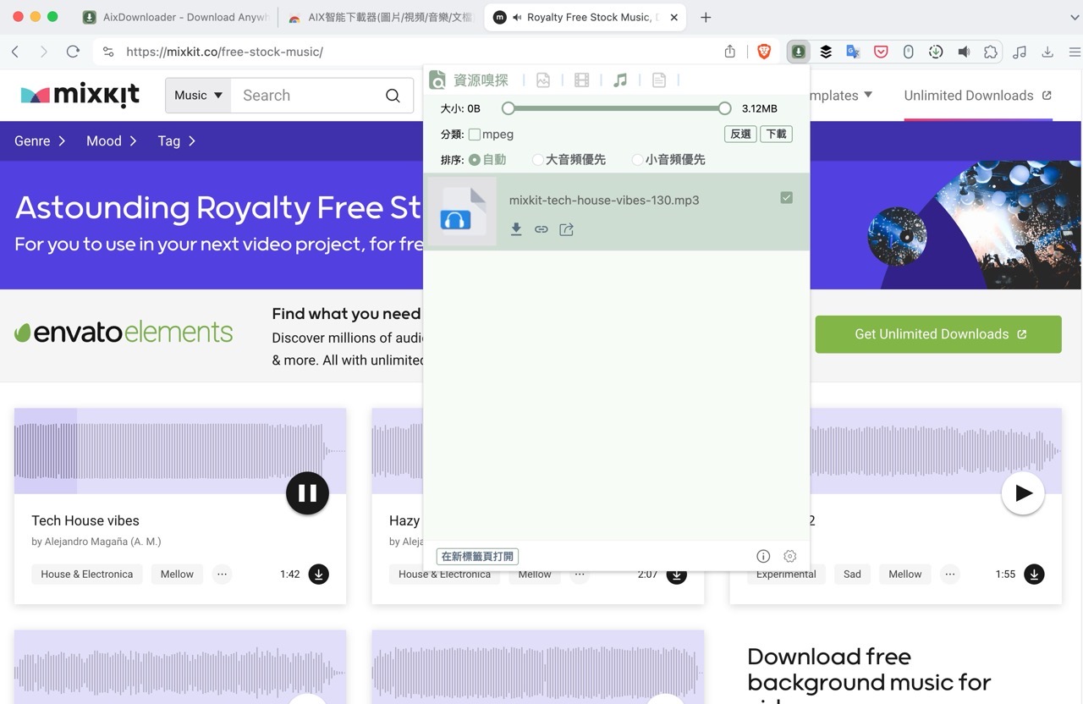Click the search magnifier icon on mixkit
Viewport: 1083px width, 704px height.
click(393, 96)
